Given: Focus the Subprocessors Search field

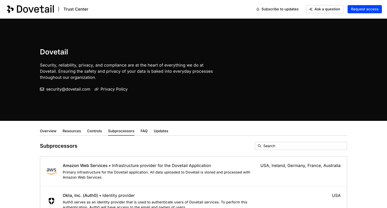Looking at the screenshot, I should click(301, 146).
